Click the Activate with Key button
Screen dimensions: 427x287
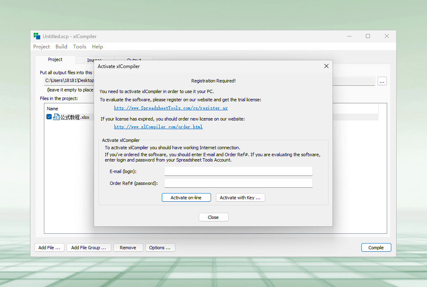[240, 198]
